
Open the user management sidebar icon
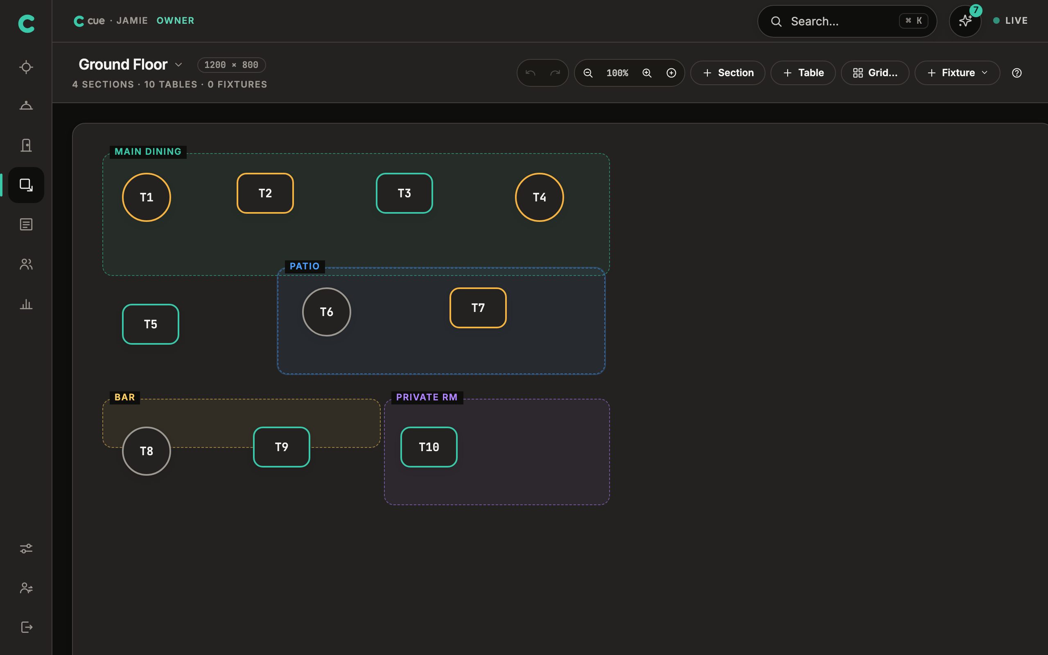coord(27,588)
